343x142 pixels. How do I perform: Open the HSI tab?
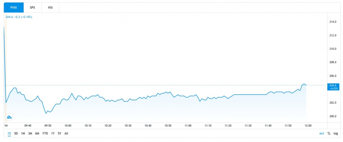click(x=50, y=7)
